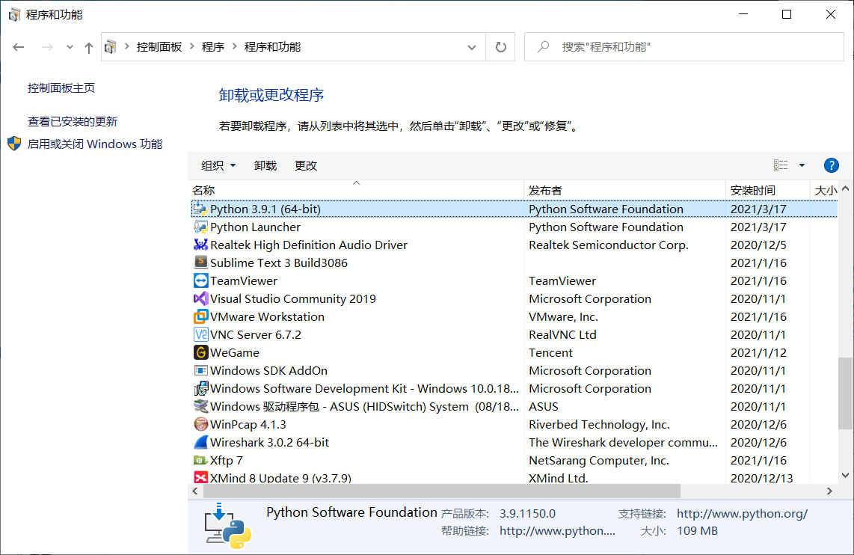This screenshot has width=854, height=555.
Task: Click the ASUS HIDSwitch driver package icon
Action: coord(200,406)
